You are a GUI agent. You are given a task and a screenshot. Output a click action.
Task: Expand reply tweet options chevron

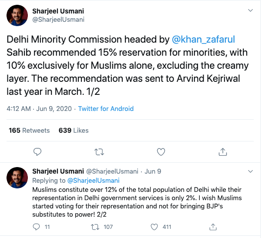(250, 171)
